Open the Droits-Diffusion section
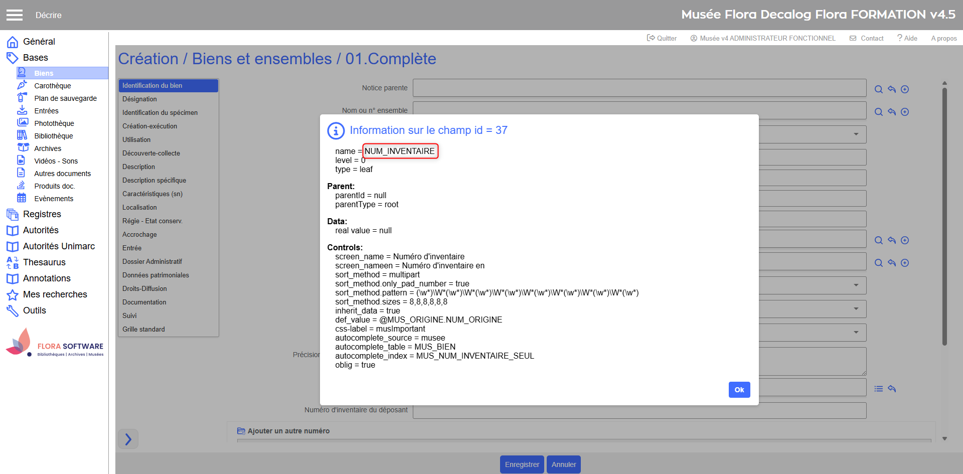This screenshot has height=474, width=963. click(x=144, y=289)
